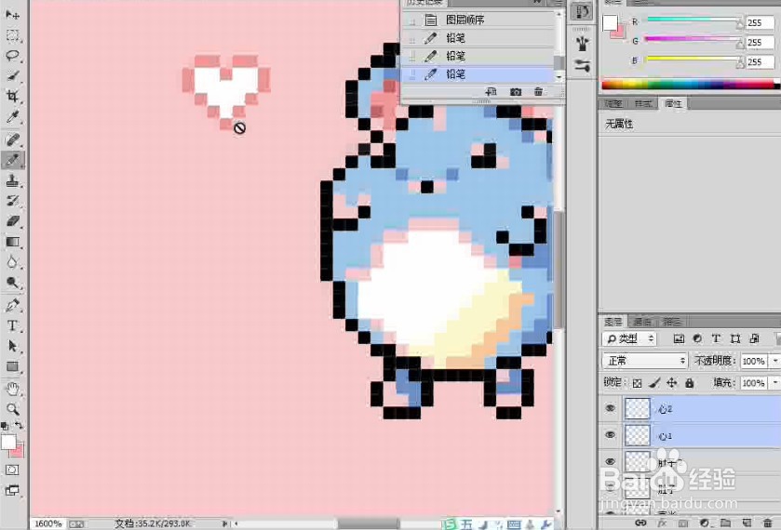781x530 pixels.
Task: Select the Quick Selection wand tool
Action: (x=12, y=75)
